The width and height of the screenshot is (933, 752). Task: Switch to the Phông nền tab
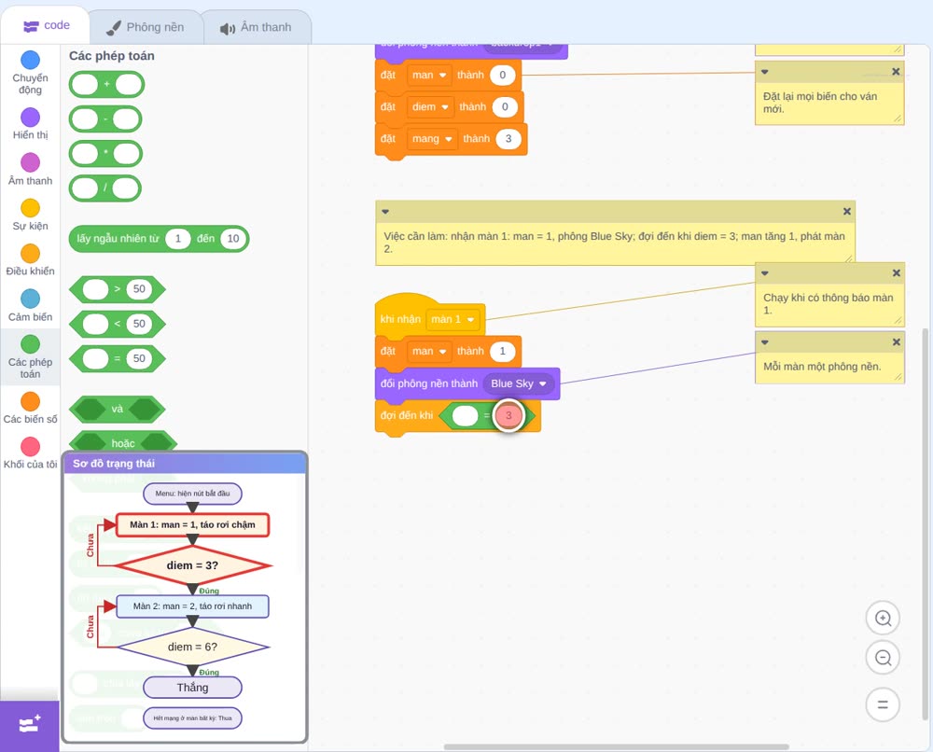[146, 27]
